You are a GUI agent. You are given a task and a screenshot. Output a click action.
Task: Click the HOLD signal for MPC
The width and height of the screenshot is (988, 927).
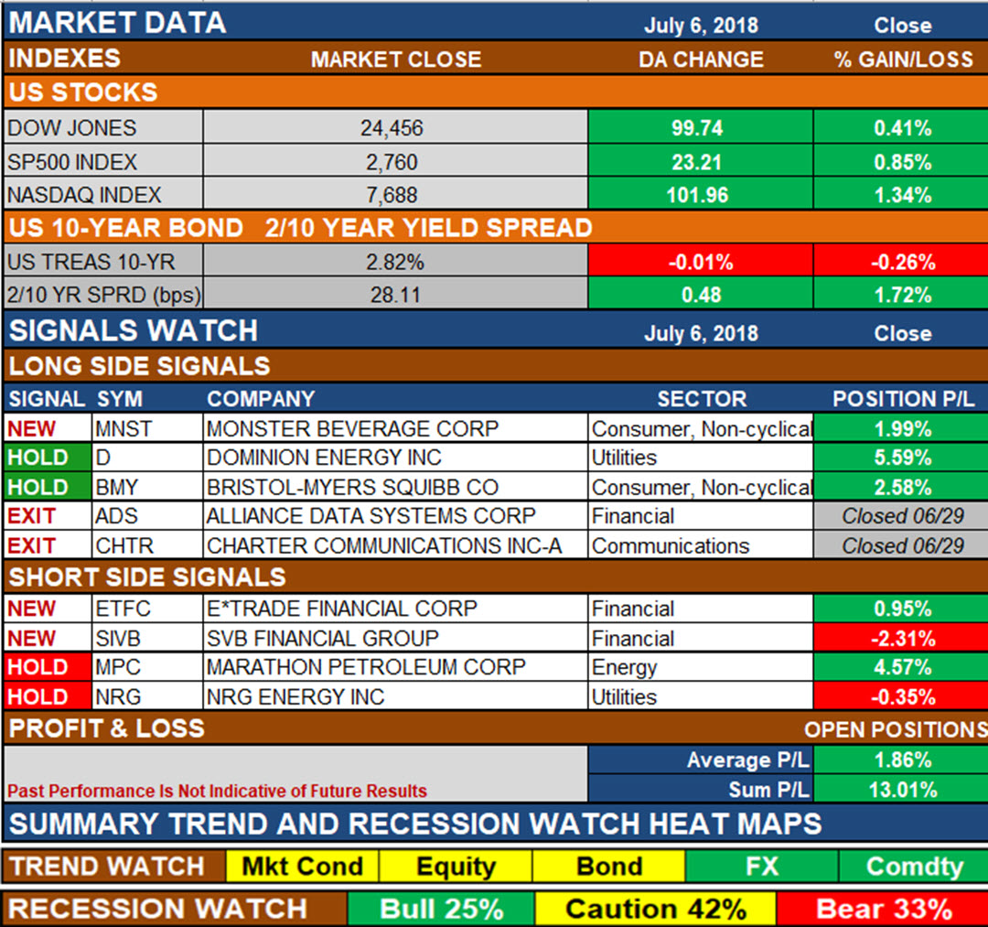coord(47,667)
